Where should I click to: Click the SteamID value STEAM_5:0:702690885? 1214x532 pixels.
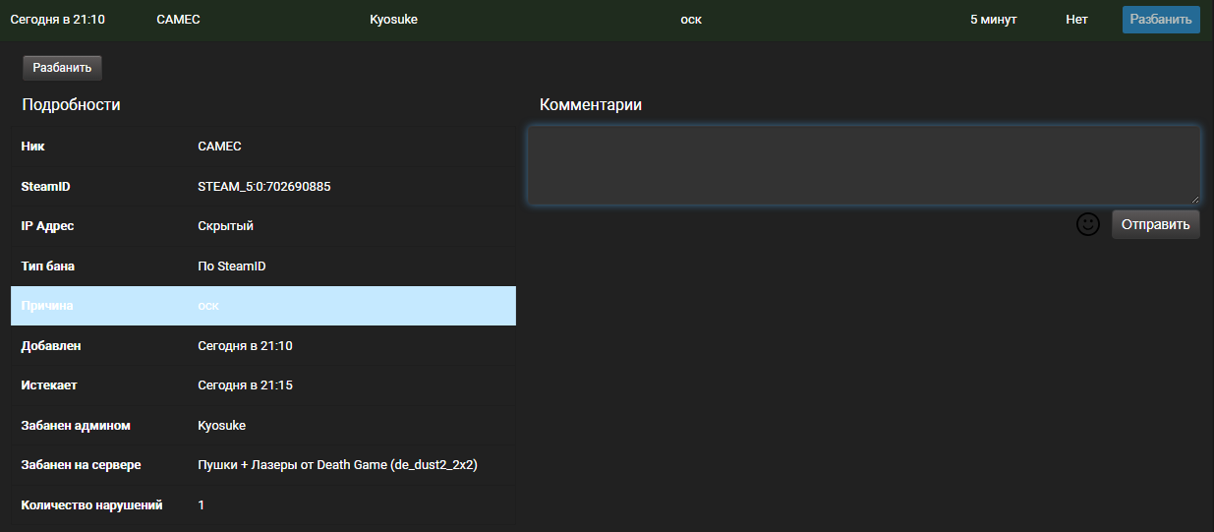tap(263, 186)
